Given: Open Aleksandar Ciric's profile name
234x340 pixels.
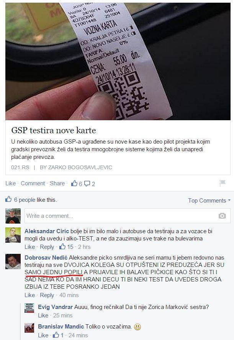Looking at the screenshot, I should [47, 231].
